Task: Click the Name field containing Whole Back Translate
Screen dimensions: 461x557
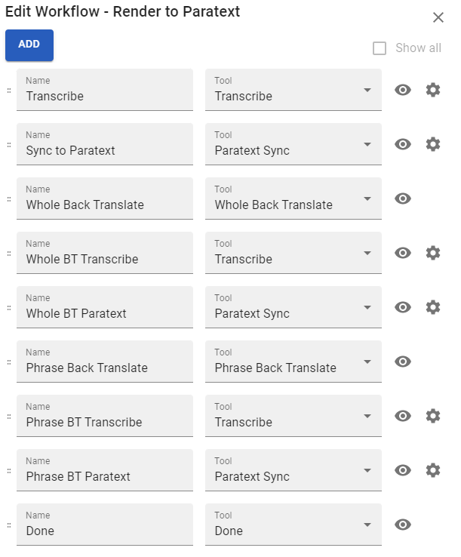Action: click(x=105, y=198)
